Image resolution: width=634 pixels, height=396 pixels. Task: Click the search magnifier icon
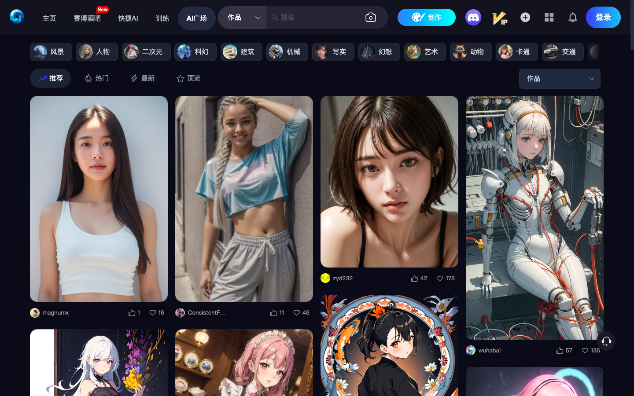275,17
